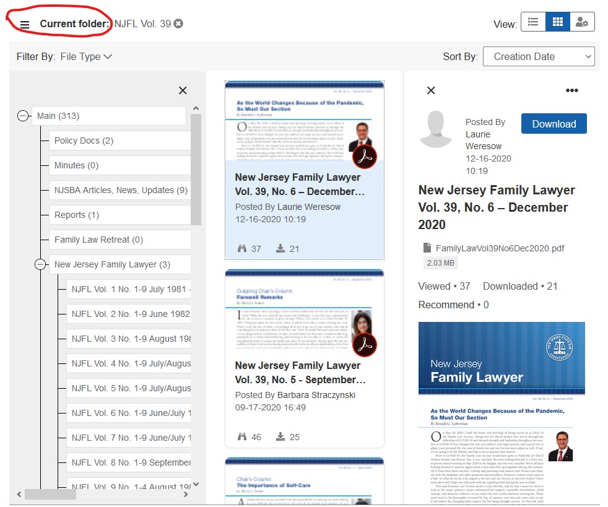Click Posted By Barbara Straczynski text

coord(295,395)
